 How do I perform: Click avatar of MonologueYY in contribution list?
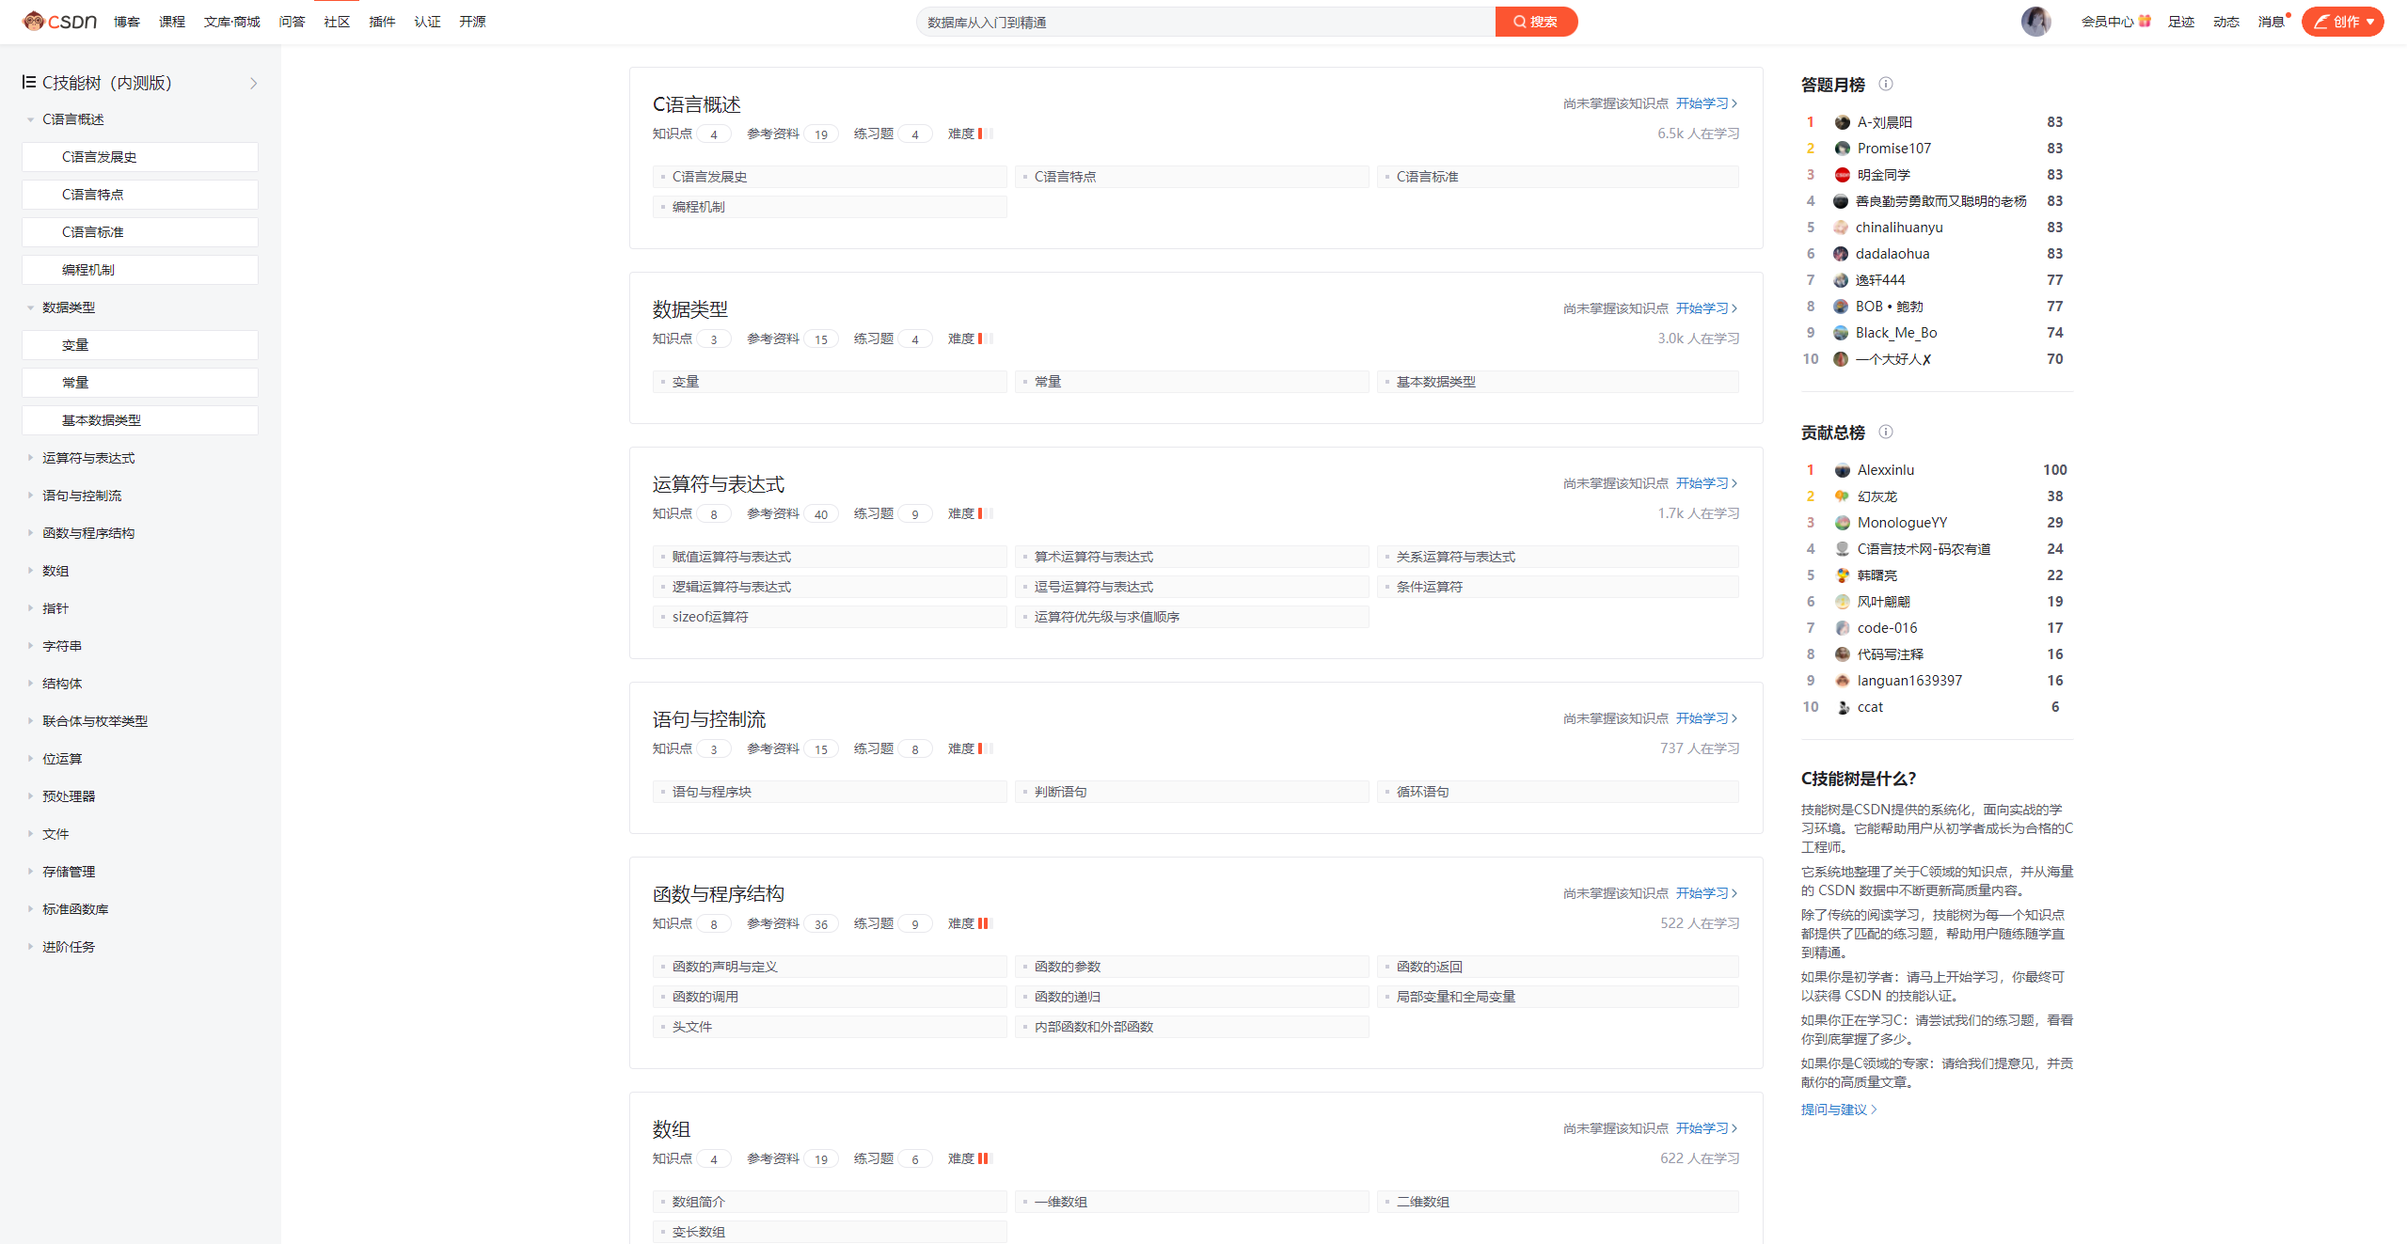1842,523
